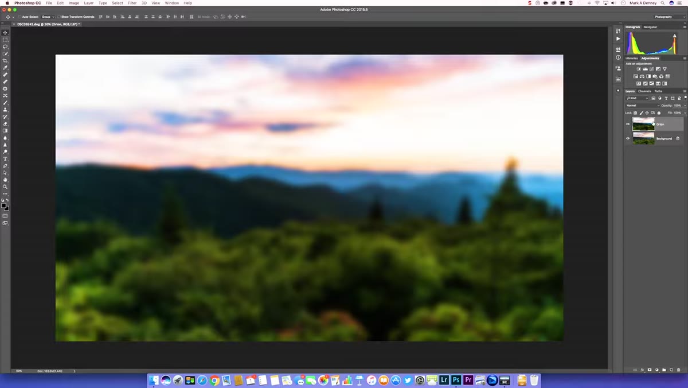Toggle lock transparent pixels
Viewport: 688px width, 388px height.
635,113
